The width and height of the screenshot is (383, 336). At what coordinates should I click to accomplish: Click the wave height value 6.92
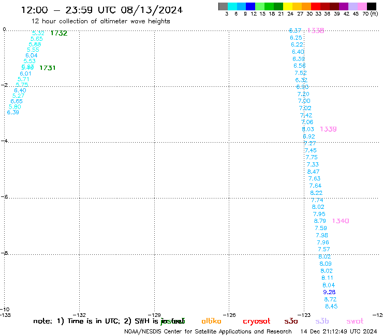pos(309,136)
